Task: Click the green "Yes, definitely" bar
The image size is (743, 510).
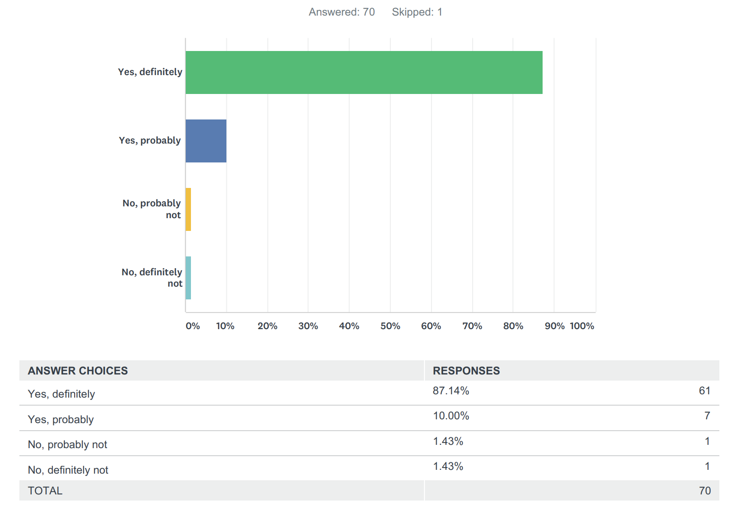Action: pyautogui.click(x=364, y=72)
